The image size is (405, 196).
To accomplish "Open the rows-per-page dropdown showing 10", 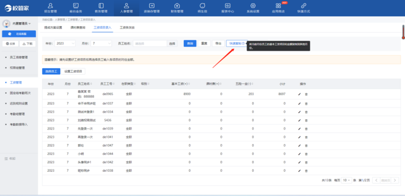I will [346, 180].
